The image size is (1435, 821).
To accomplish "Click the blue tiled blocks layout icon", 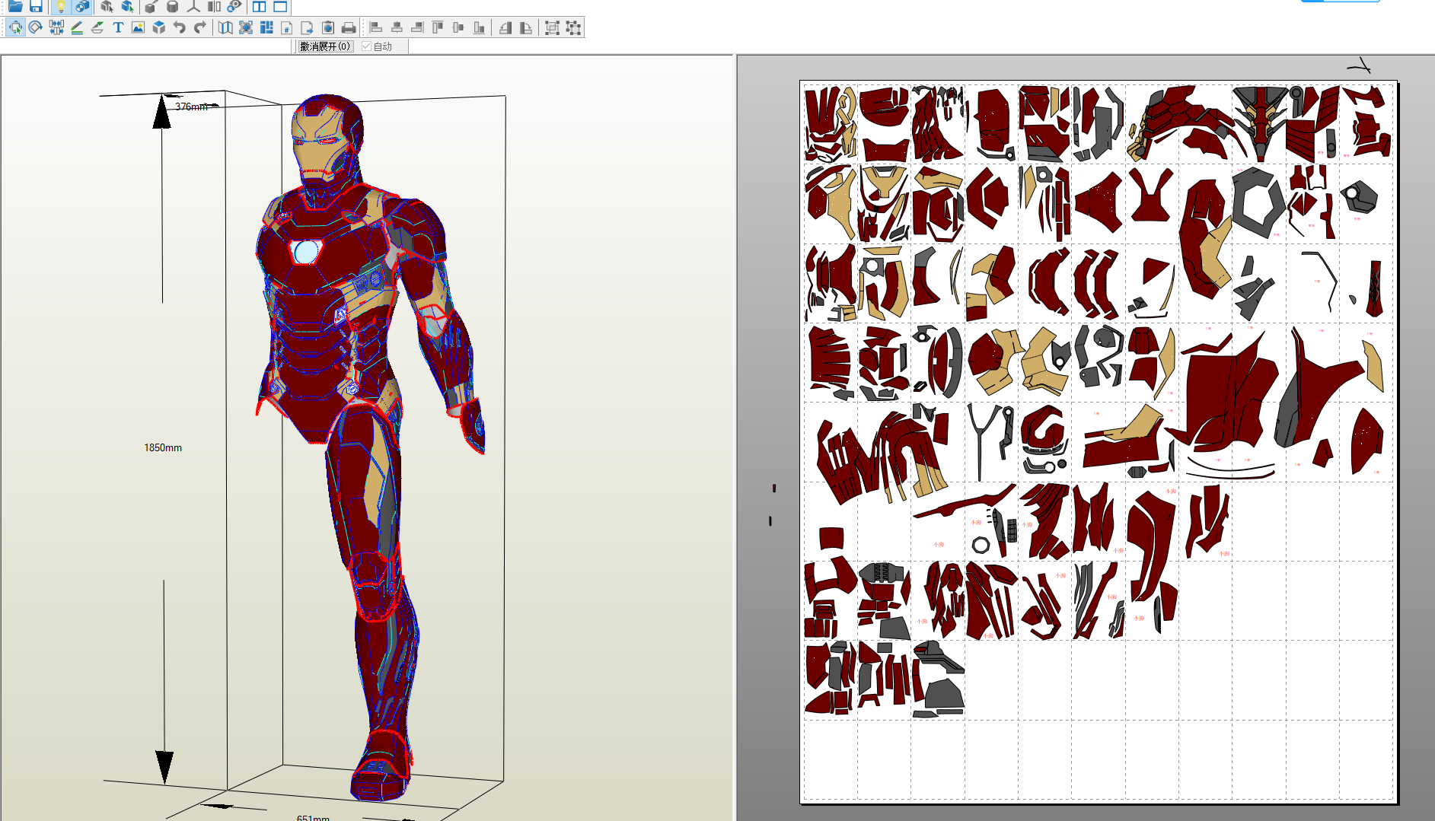I will 266,28.
